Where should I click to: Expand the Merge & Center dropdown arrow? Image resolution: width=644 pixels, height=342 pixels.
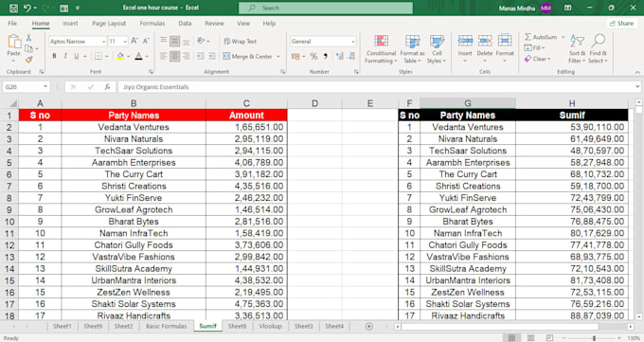point(278,56)
